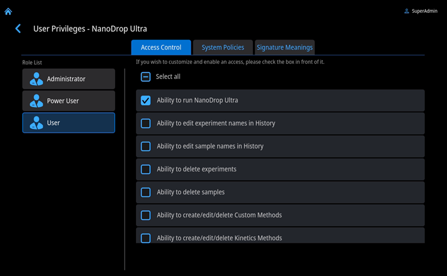Select the Access Control tab

[161, 47]
